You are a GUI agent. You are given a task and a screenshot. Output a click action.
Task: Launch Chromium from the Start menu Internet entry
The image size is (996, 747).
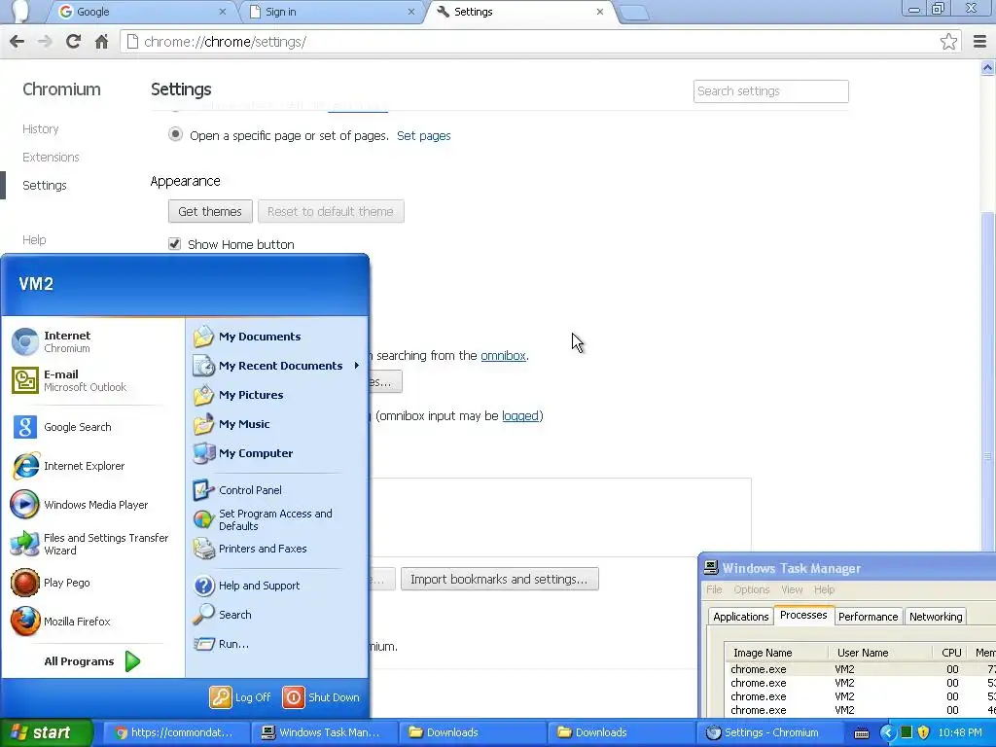point(92,341)
